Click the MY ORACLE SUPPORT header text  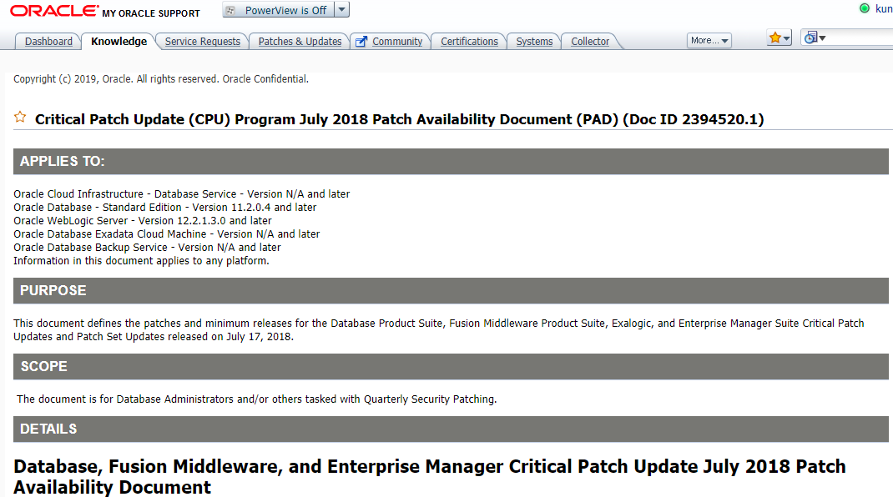[151, 13]
